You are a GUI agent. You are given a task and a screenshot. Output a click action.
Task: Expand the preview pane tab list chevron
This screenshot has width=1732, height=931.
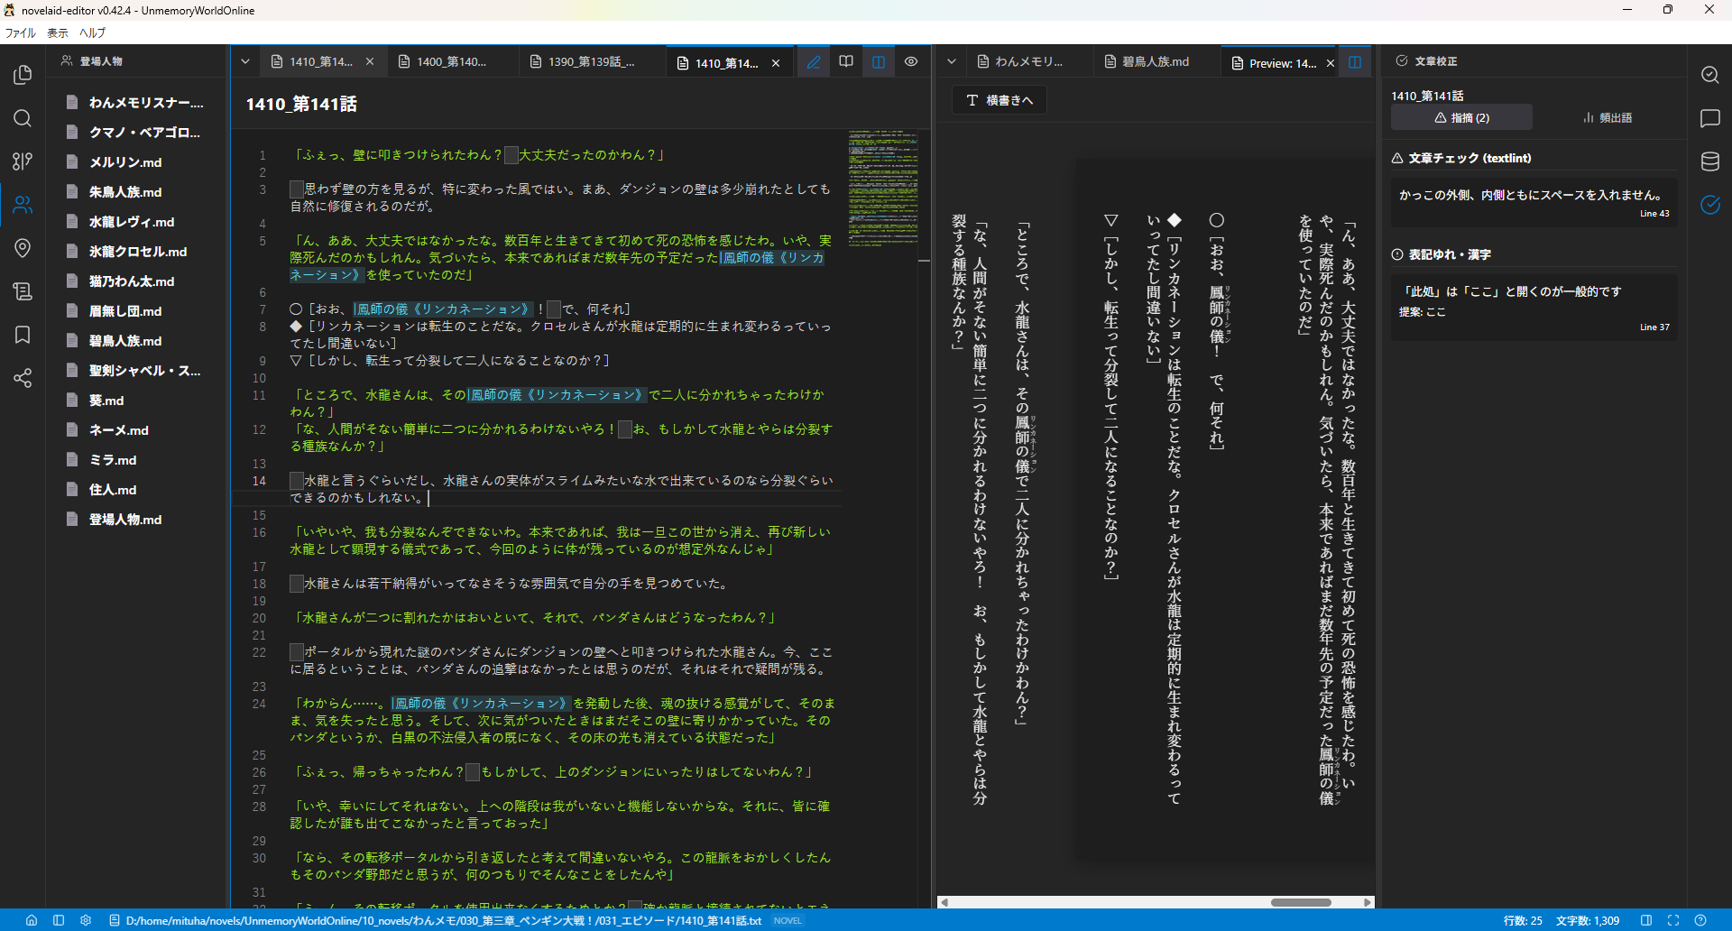(951, 62)
